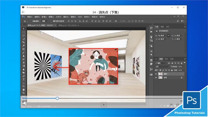The width and height of the screenshot is (208, 117).
Task: Open the Creative Cloud Libraries icon
Action: (151, 75)
